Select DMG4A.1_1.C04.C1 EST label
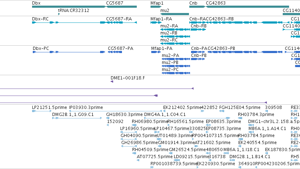300x169 pixels. point(165,115)
